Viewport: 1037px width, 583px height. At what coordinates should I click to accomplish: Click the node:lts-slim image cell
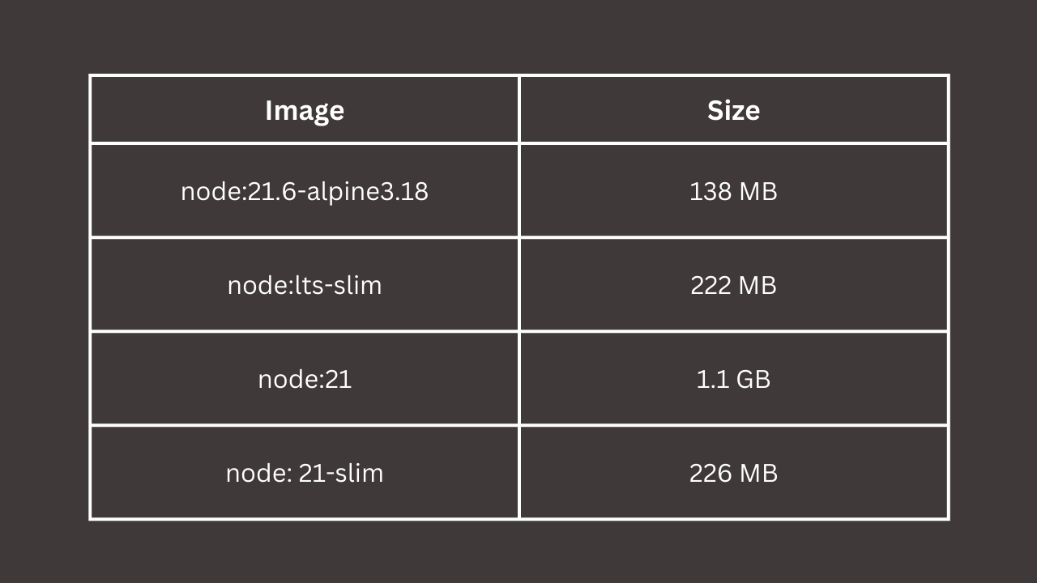(305, 285)
